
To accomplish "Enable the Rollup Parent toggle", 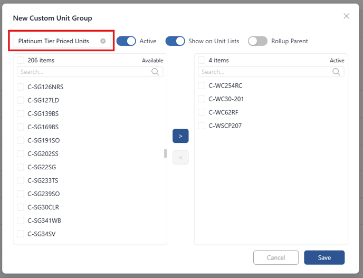I will [257, 41].
